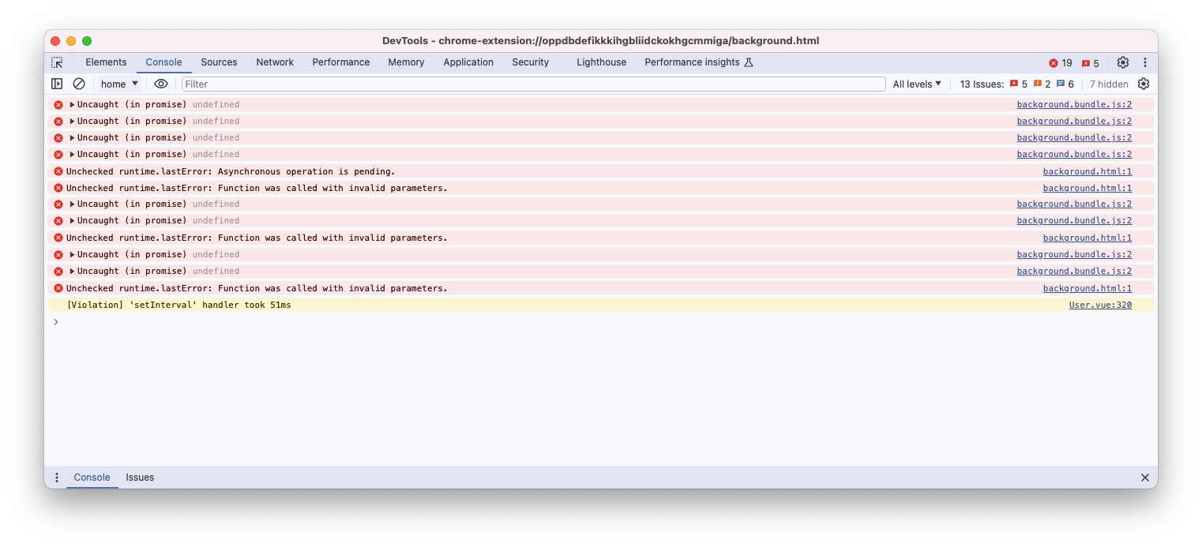Expand the first 'Uncaught (in promise)' error
The width and height of the screenshot is (1202, 547).
(72, 105)
